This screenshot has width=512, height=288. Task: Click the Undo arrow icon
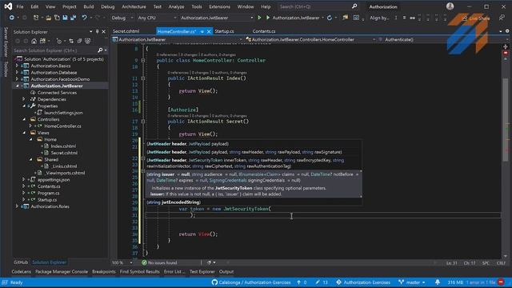coord(84,18)
